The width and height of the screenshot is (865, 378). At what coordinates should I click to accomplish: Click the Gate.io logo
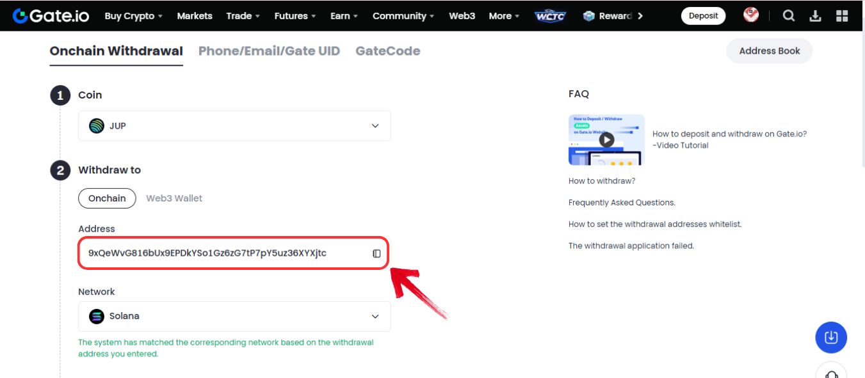pos(51,16)
